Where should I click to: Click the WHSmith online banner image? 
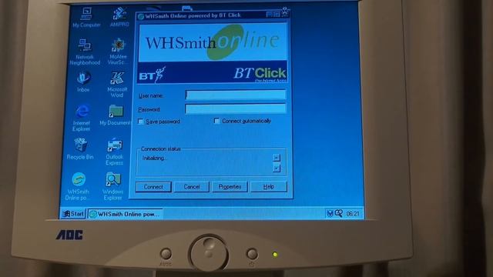213,42
